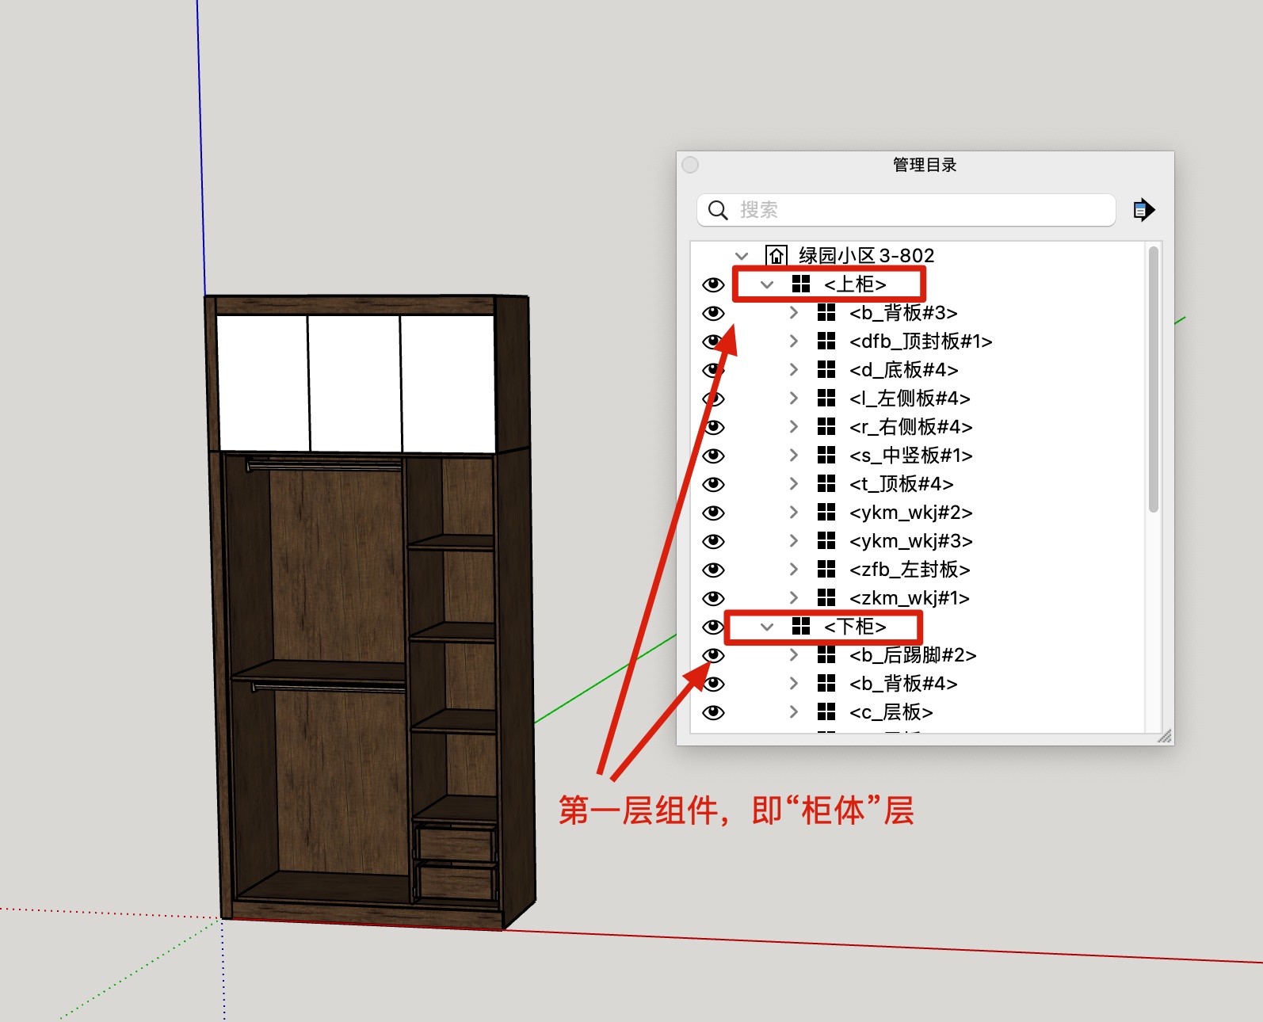Image resolution: width=1263 pixels, height=1022 pixels.
Task: Select <s_中竖板#1> in the tree
Action: coord(911,456)
